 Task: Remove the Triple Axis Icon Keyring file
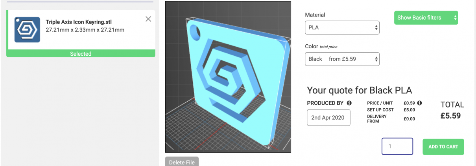click(148, 19)
